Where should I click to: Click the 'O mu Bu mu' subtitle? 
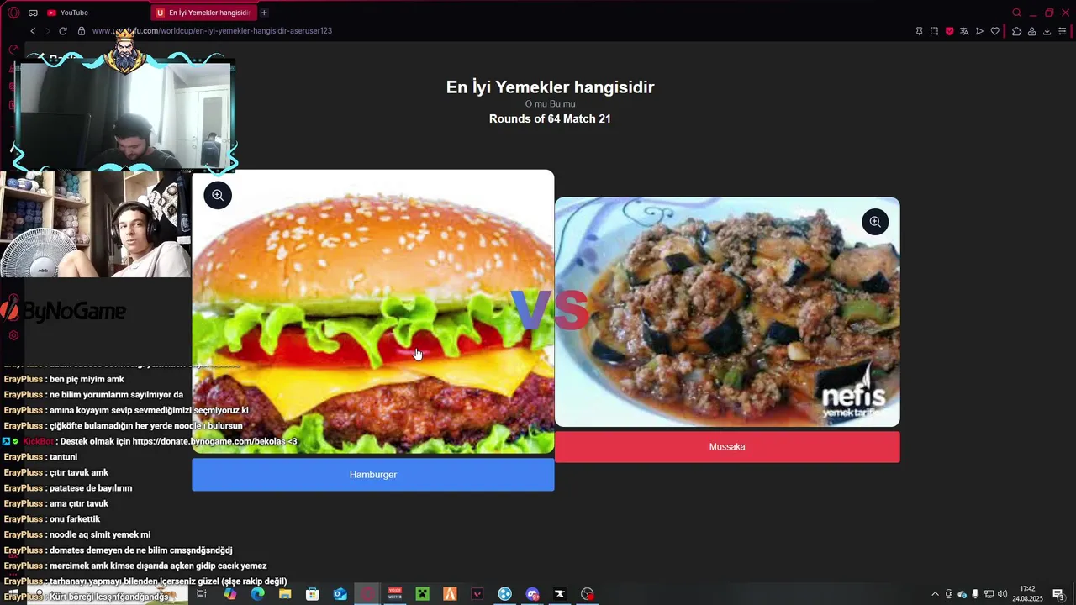[550, 104]
